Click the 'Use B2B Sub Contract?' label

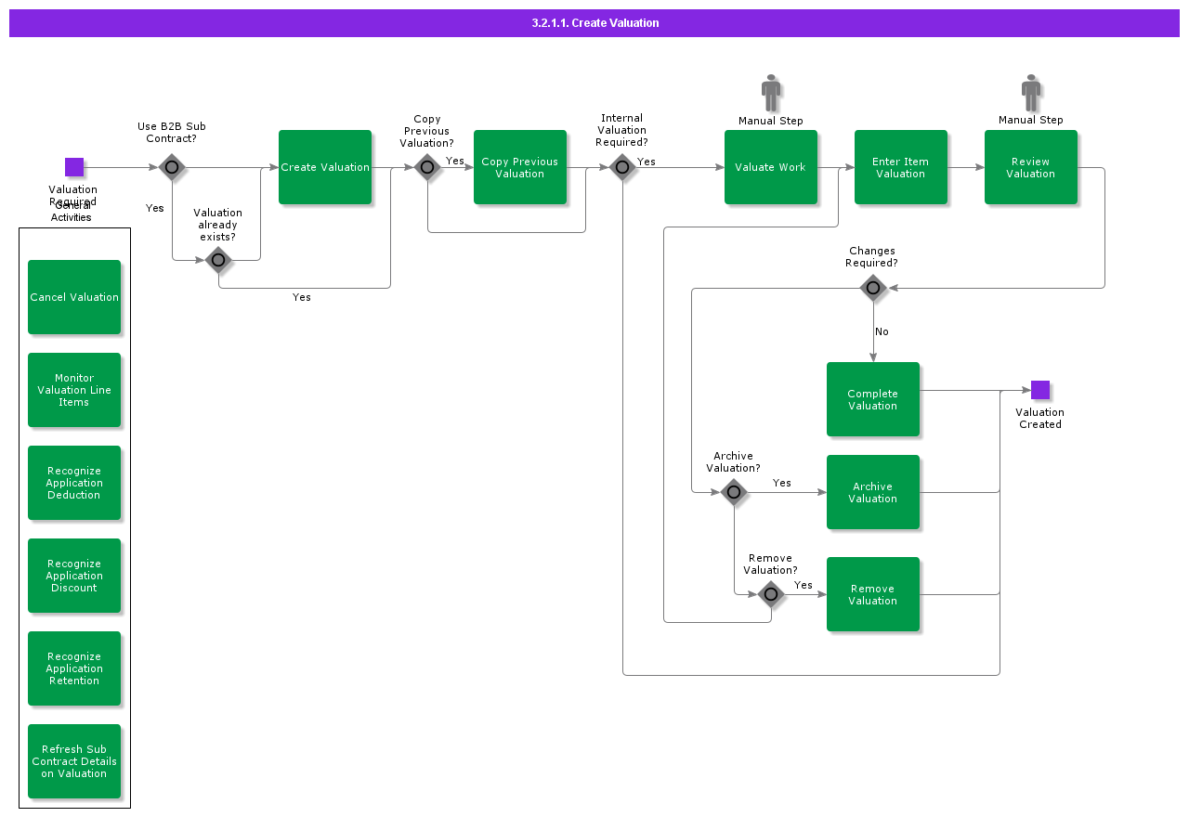tap(172, 133)
